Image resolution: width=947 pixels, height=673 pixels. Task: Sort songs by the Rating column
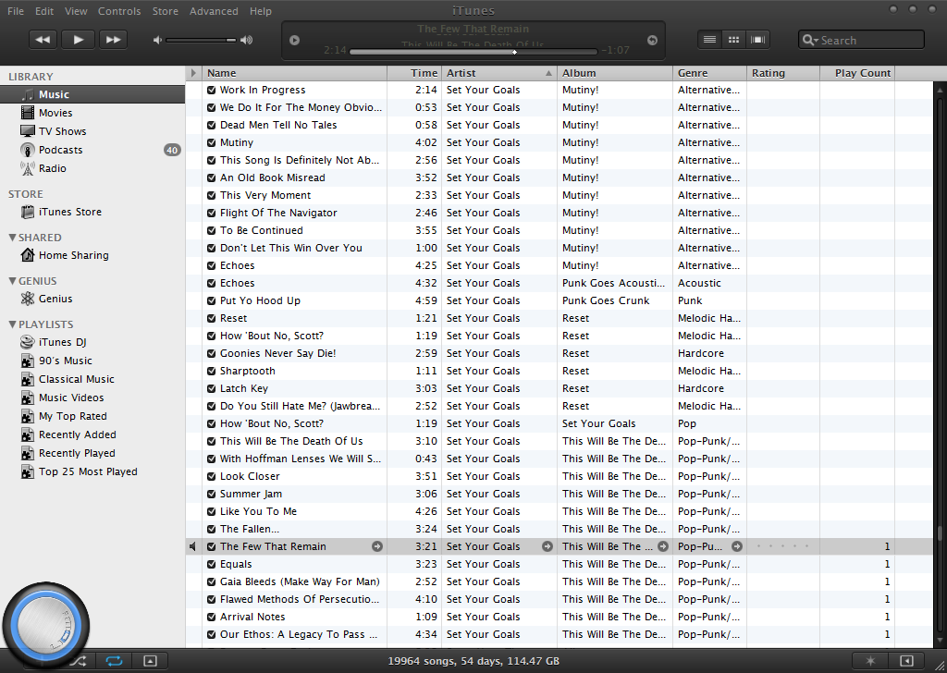783,73
